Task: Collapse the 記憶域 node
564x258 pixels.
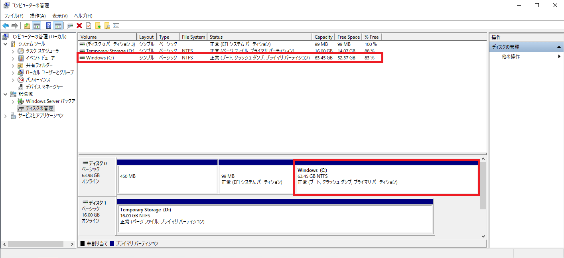Action: pyautogui.click(x=5, y=94)
